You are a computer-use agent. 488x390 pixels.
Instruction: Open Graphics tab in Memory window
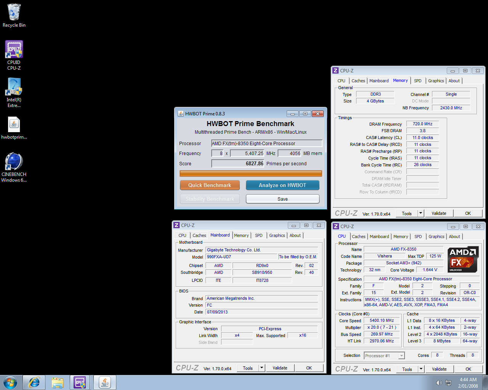coord(436,81)
